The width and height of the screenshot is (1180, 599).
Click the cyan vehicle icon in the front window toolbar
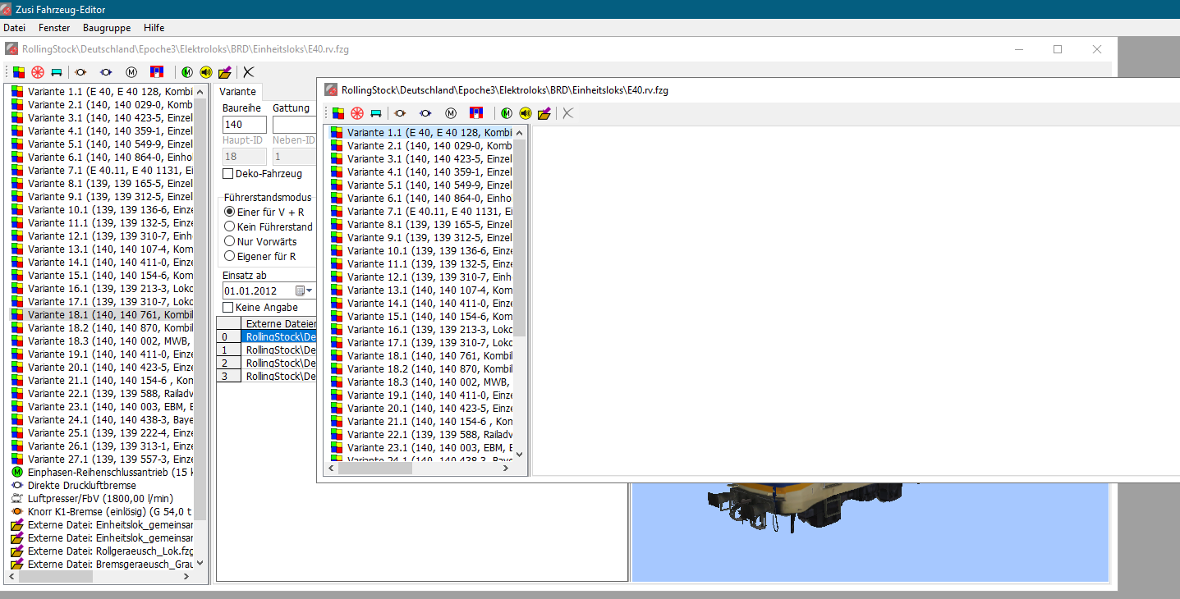click(x=376, y=113)
